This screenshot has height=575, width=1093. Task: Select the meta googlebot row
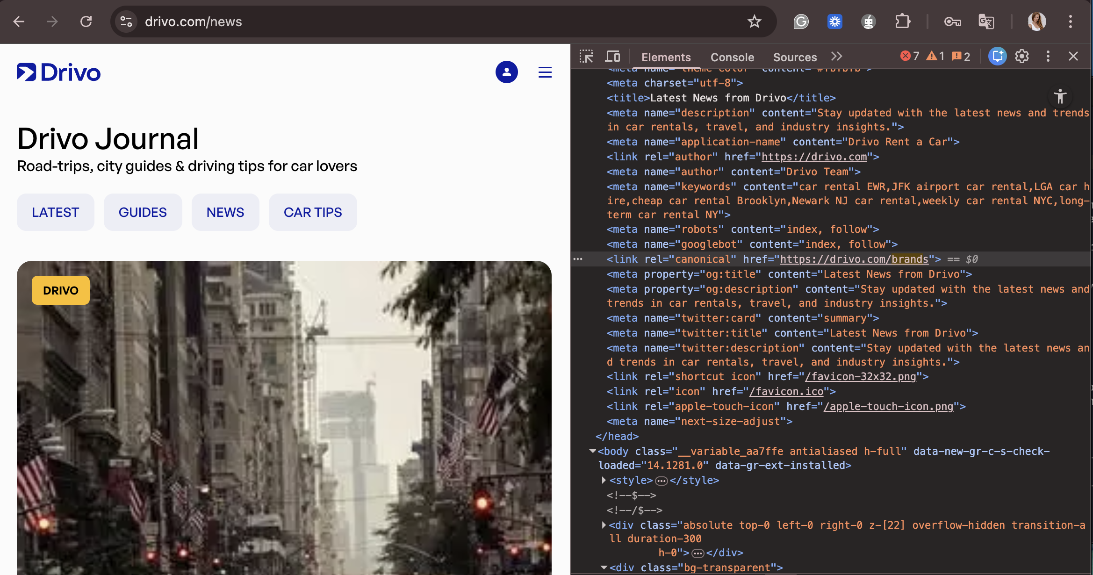coord(831,244)
